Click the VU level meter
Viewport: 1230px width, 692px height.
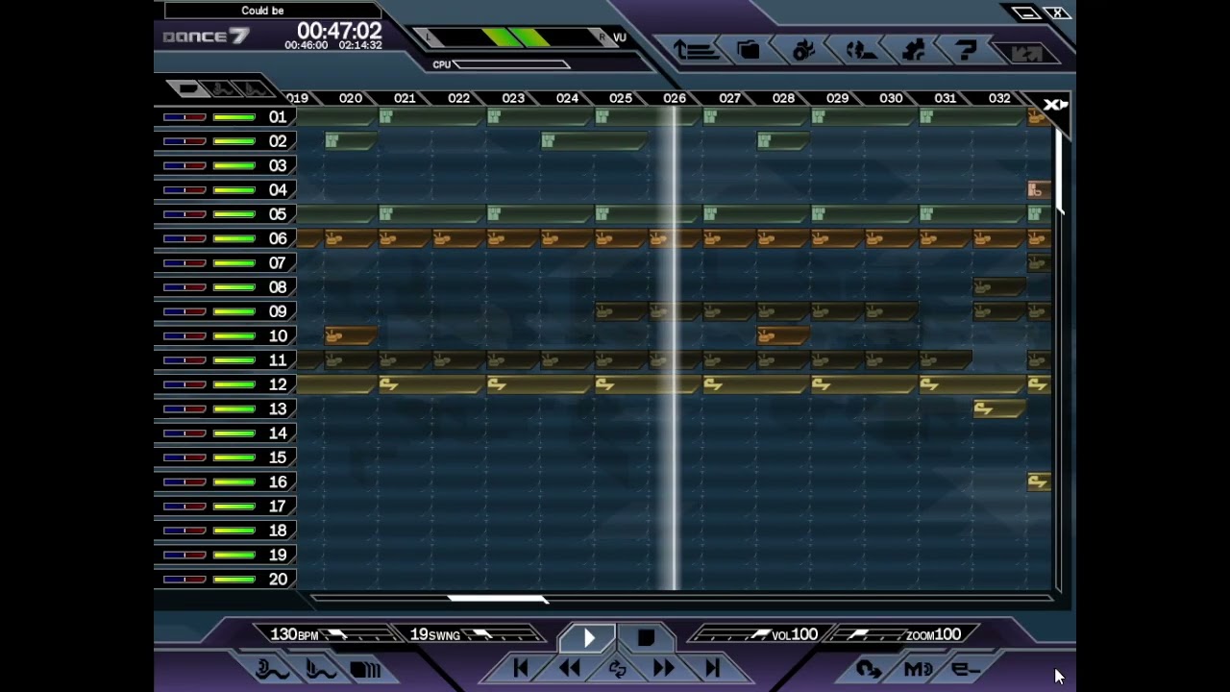pos(514,37)
